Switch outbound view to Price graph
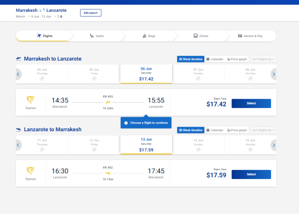This screenshot has width=299, height=214. [237, 59]
